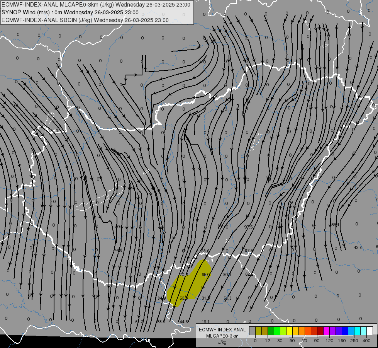Screen dimensions: 378x348
Task: Click the 87.5 value on the map
Action: (249, 251)
